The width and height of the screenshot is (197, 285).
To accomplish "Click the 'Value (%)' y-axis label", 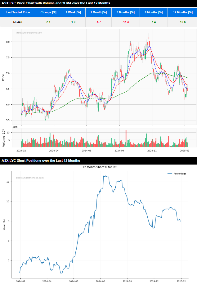I will (x=4, y=225).
